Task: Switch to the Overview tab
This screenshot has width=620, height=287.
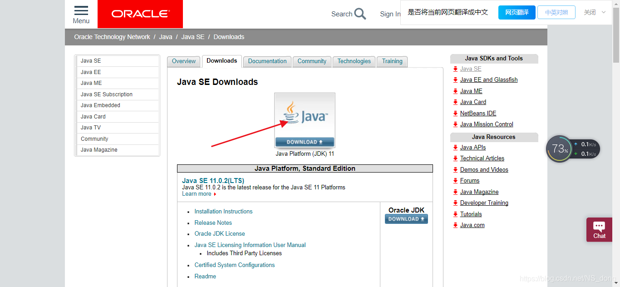Action: pos(184,61)
